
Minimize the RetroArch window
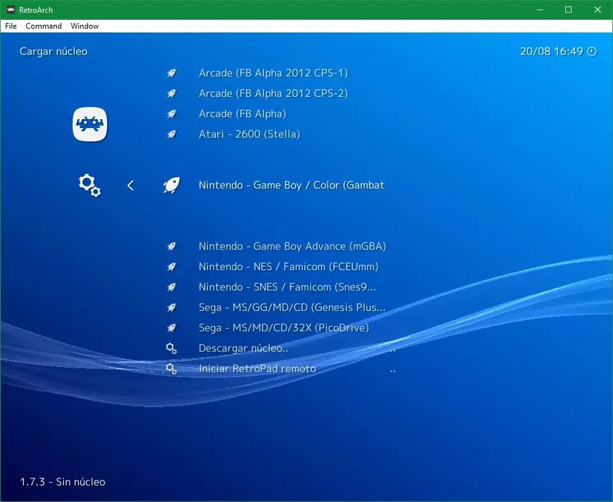pos(540,10)
